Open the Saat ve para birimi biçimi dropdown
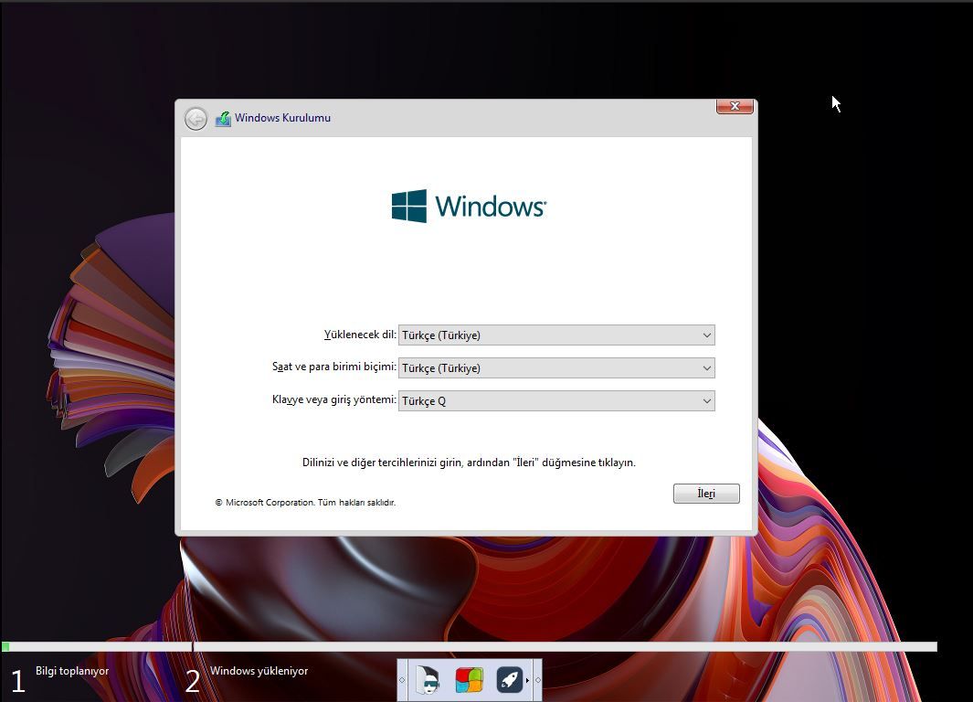This screenshot has height=702, width=973. point(556,368)
